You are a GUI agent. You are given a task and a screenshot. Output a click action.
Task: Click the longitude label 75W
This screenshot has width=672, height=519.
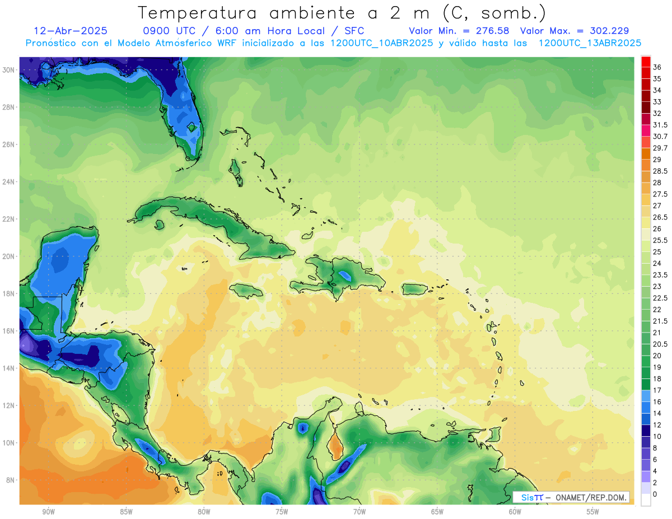pyautogui.click(x=282, y=512)
